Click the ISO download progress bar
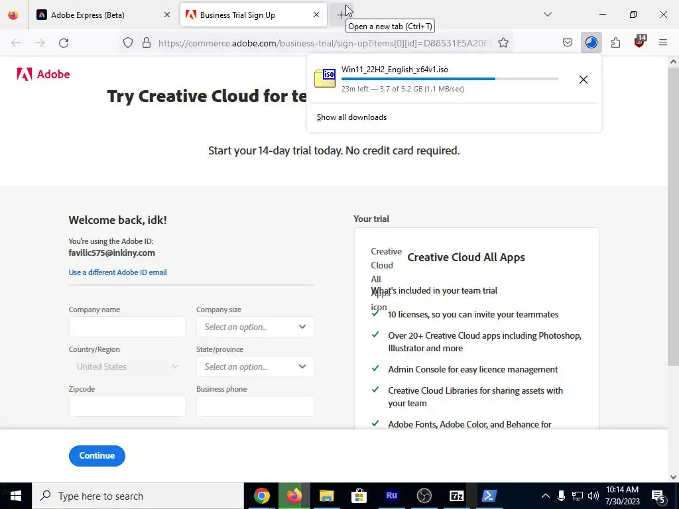679x509 pixels. click(450, 79)
